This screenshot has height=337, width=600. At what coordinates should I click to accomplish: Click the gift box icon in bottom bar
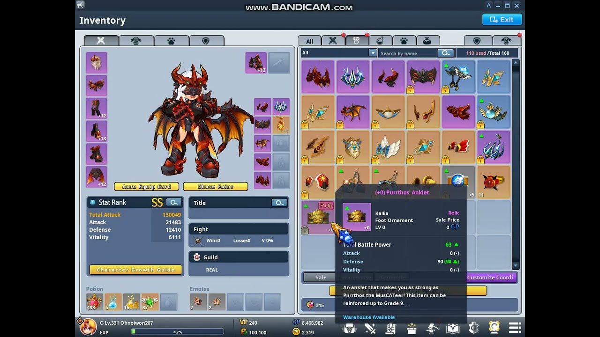click(x=412, y=328)
